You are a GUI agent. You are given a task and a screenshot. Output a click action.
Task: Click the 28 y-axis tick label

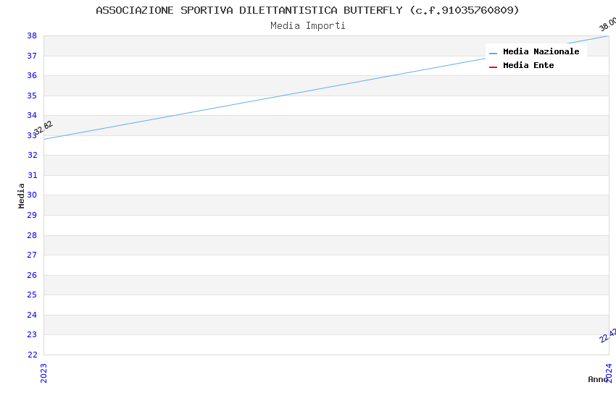[x=32, y=235]
